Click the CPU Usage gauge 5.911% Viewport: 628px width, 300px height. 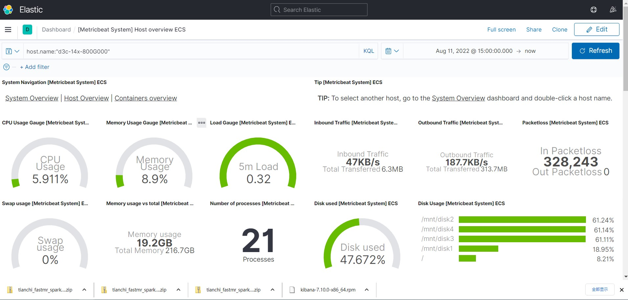(x=50, y=163)
